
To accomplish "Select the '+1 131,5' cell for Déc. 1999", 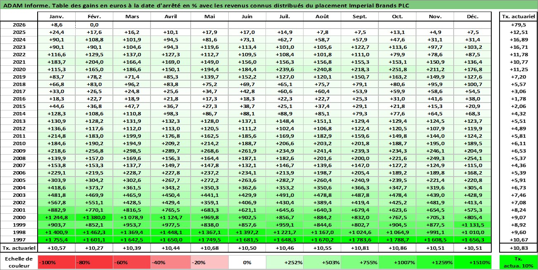I will click(473, 225).
